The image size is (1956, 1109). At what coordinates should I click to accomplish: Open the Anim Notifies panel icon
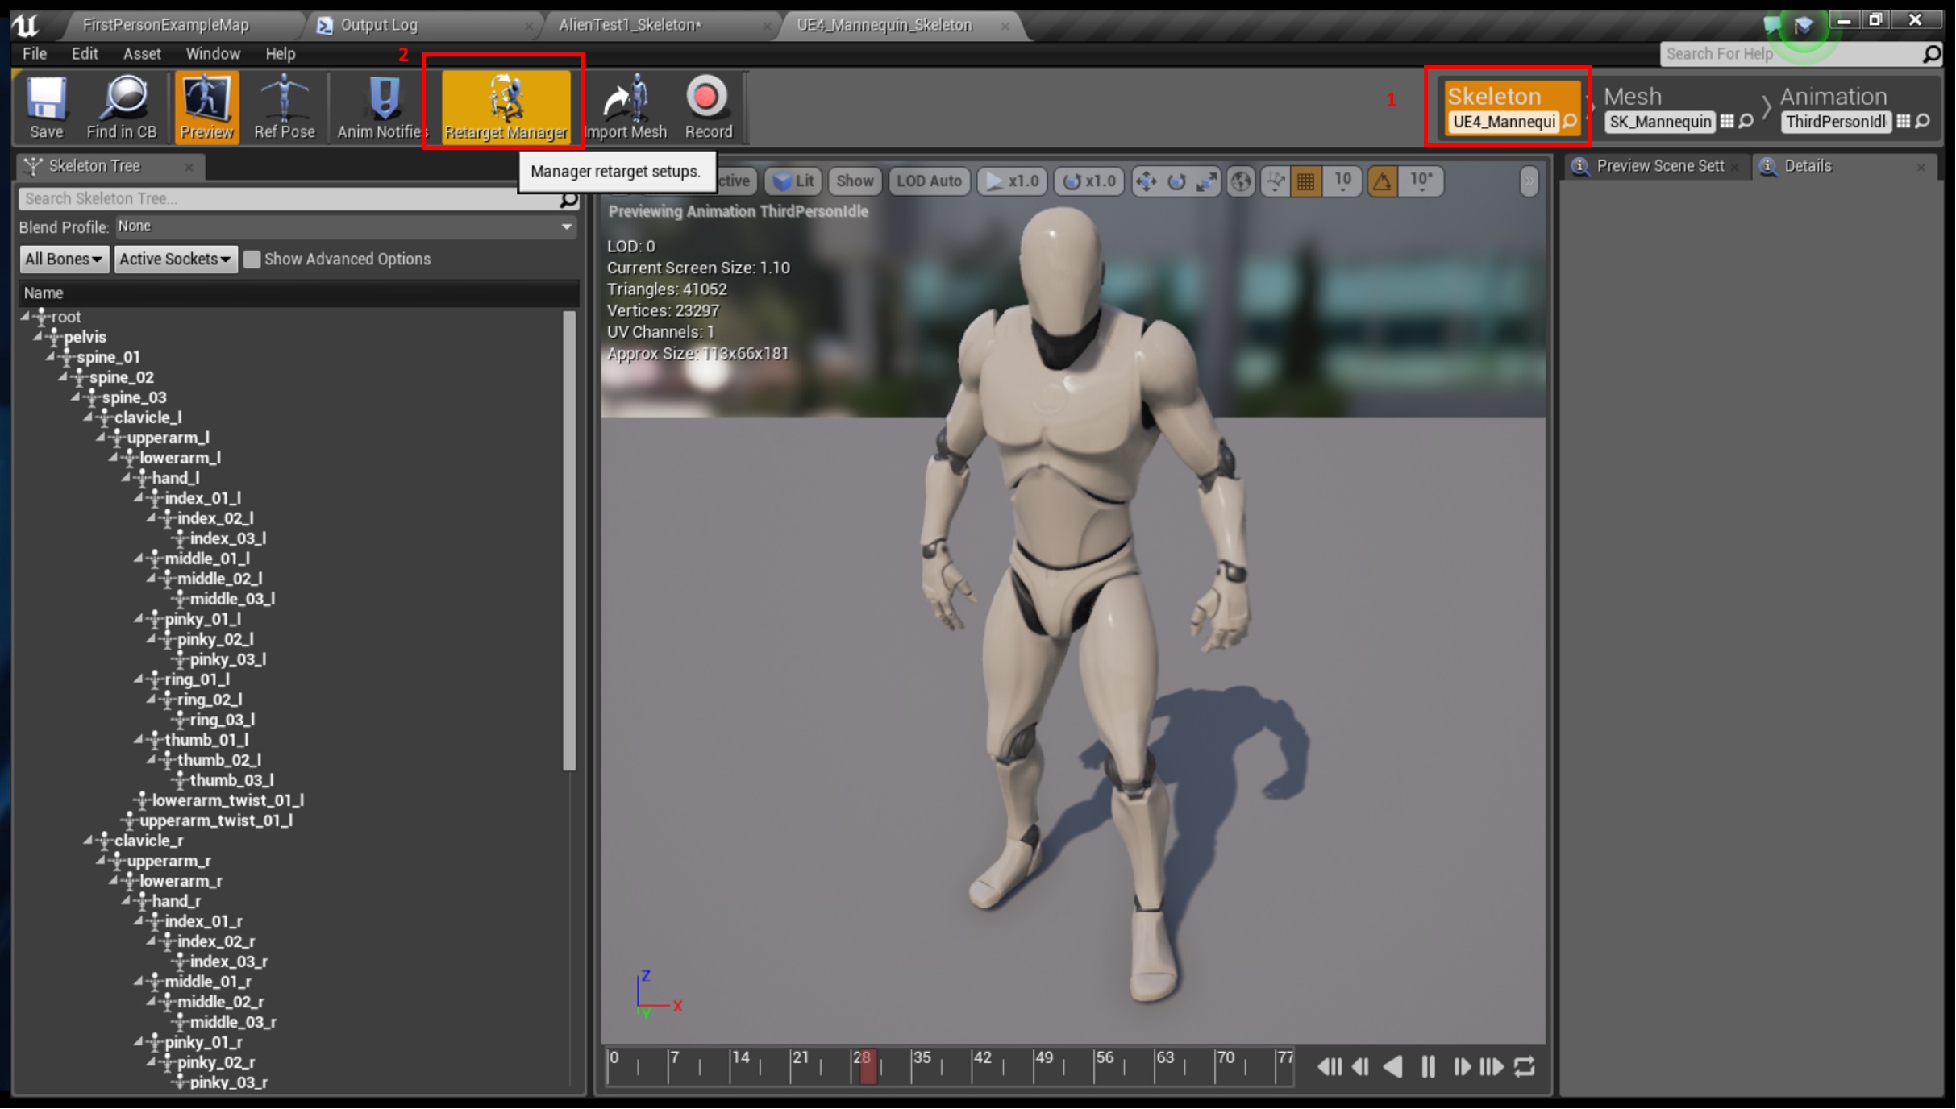[x=382, y=107]
